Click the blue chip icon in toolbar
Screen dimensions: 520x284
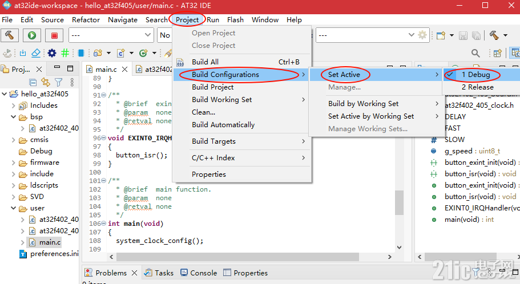[x=81, y=53]
